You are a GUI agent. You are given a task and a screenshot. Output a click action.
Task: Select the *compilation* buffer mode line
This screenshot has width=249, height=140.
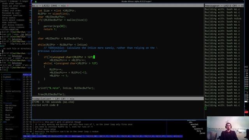point(118,99)
